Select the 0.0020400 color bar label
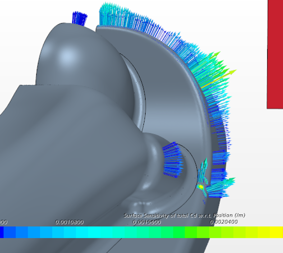The height and width of the screenshot is (253, 283). pyautogui.click(x=224, y=222)
